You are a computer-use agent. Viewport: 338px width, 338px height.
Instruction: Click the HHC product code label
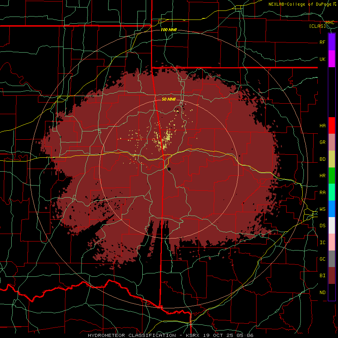point(330,23)
